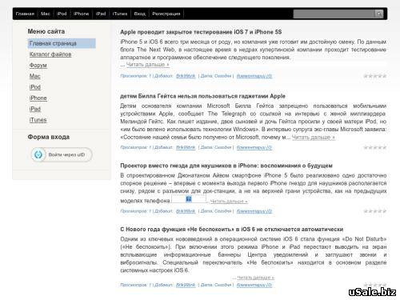Click small blue image in projector article
This screenshot has height=300, width=400.
[x=189, y=199]
